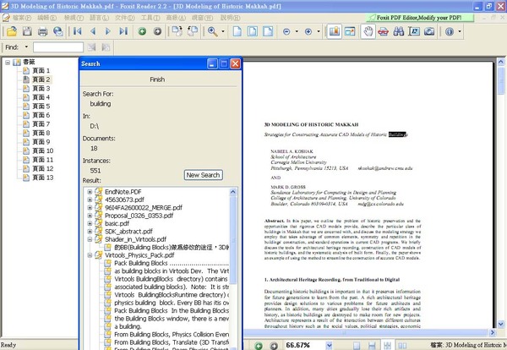Click the gray next view button in toolbar
Image resolution: width=507 pixels, height=350 pixels.
[157, 31]
